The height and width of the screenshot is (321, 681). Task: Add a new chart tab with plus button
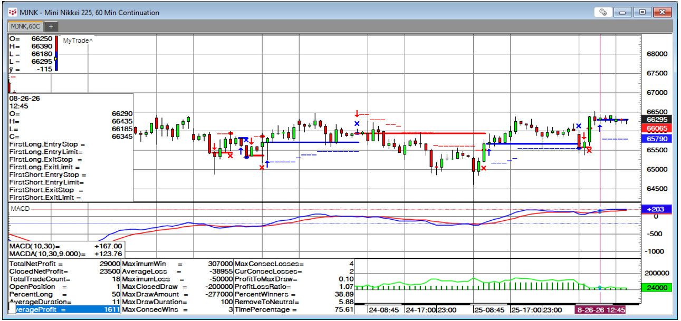pos(51,26)
